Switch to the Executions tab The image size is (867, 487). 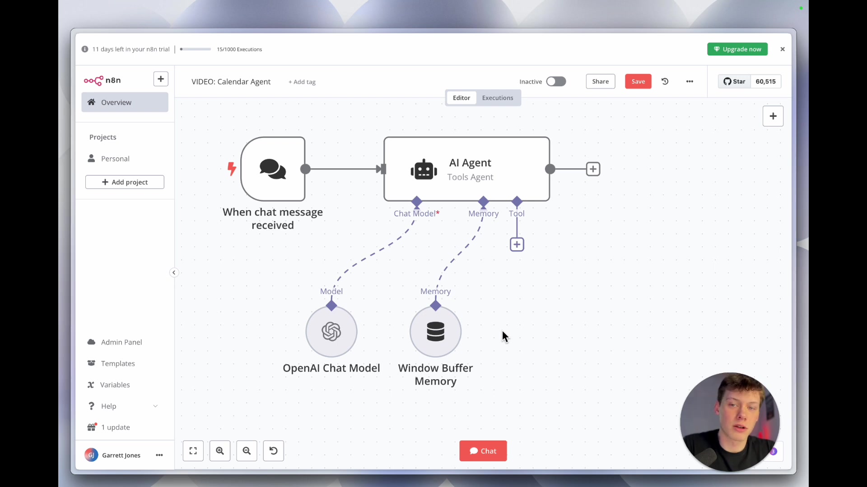coord(498,98)
